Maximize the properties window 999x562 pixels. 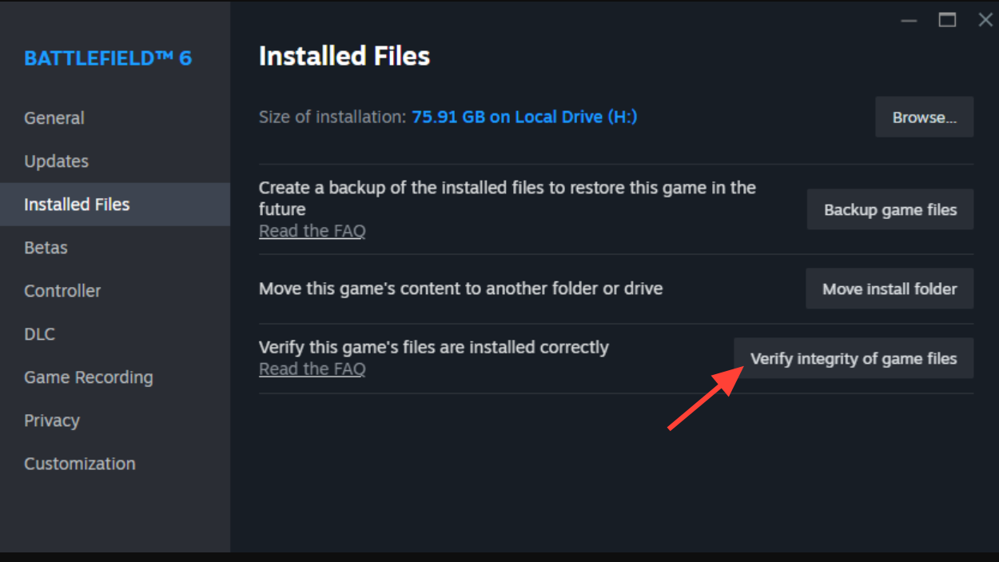pos(947,21)
